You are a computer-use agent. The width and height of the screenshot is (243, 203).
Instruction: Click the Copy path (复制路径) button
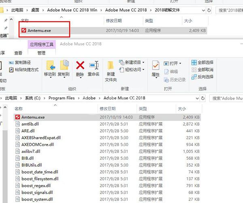[20, 63]
